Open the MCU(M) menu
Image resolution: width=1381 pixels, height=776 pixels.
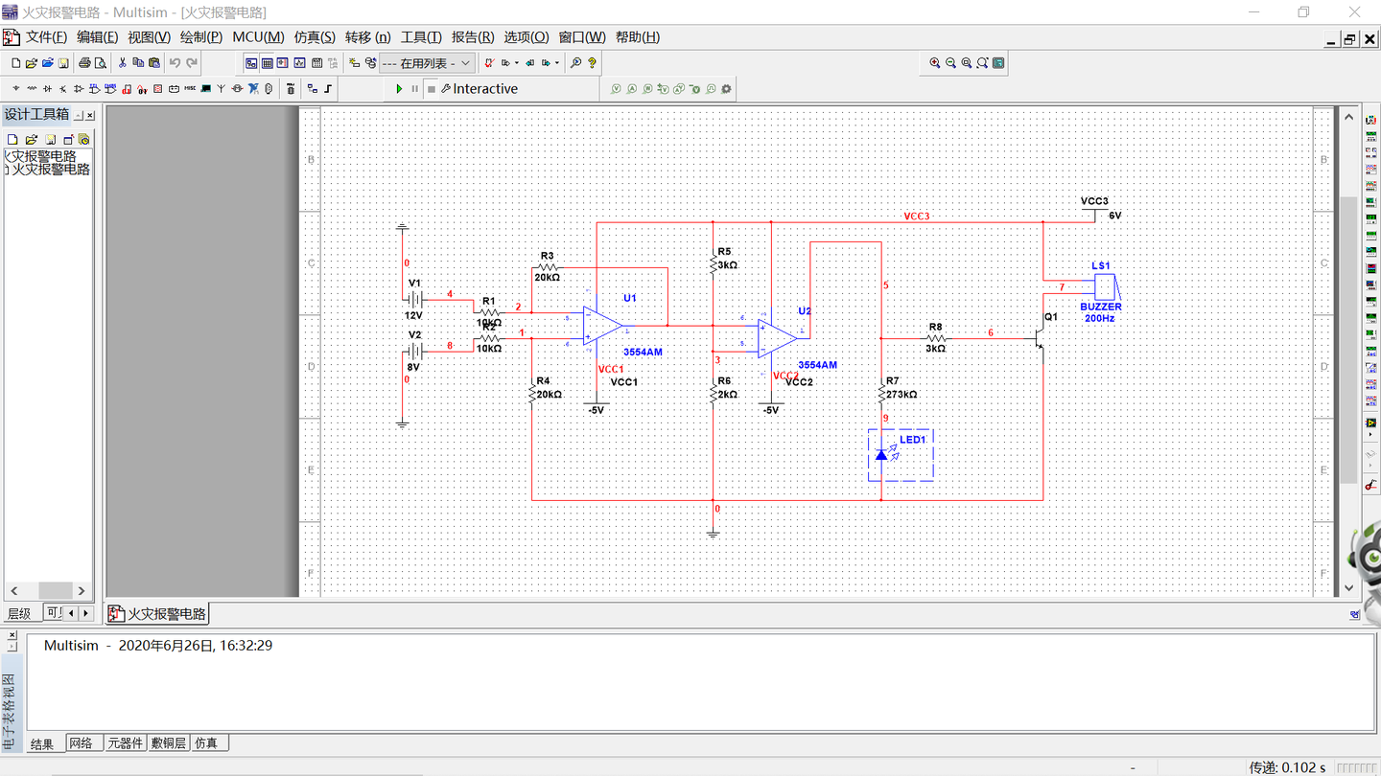click(258, 37)
